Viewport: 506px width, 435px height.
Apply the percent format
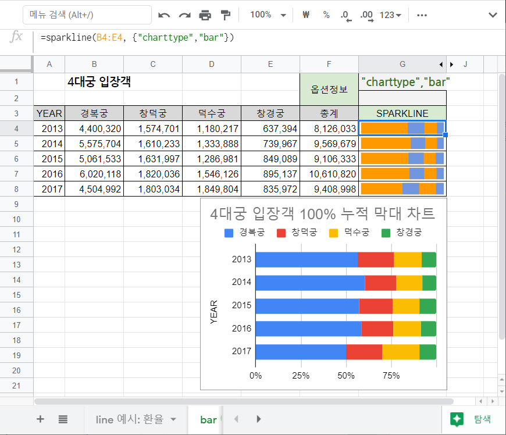click(326, 15)
